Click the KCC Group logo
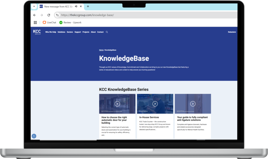Image resolution: width=268 pixels, height=159 pixels. tap(37, 32)
